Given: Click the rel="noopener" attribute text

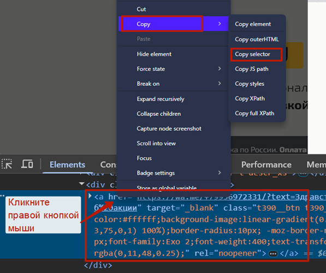Looking at the screenshot, I should [x=228, y=253].
